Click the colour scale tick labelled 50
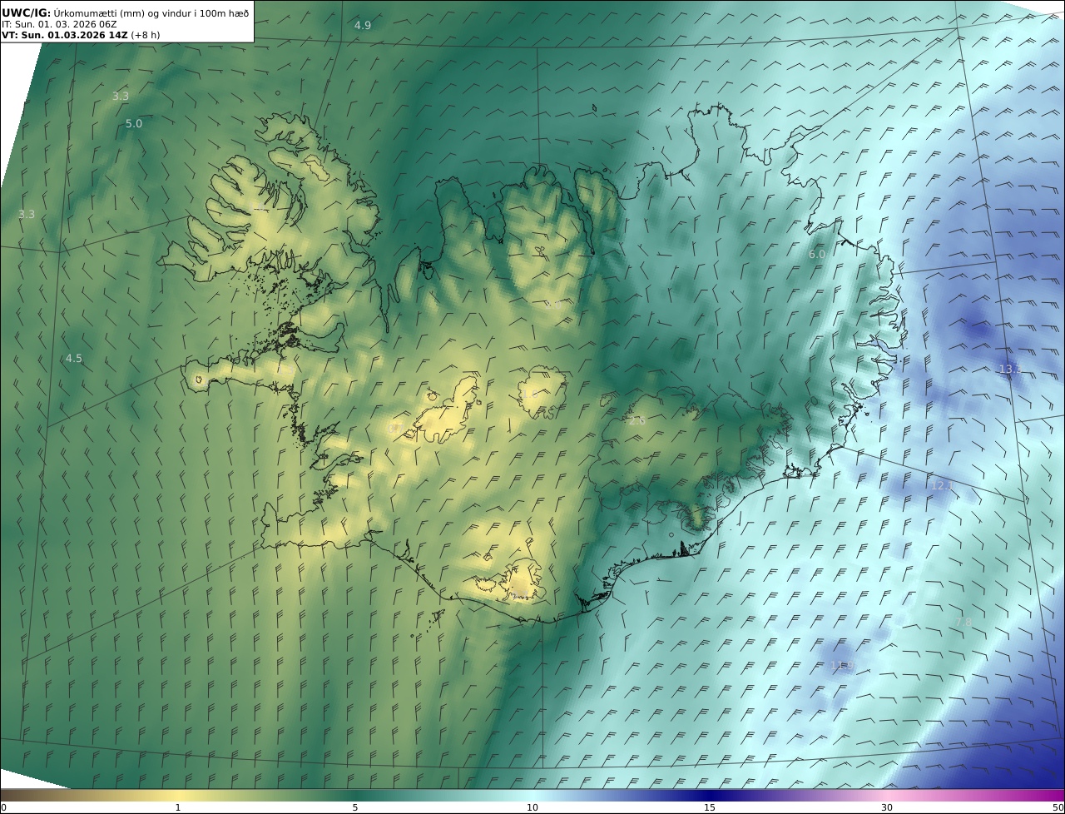This screenshot has height=814, width=1065. 1058,807
